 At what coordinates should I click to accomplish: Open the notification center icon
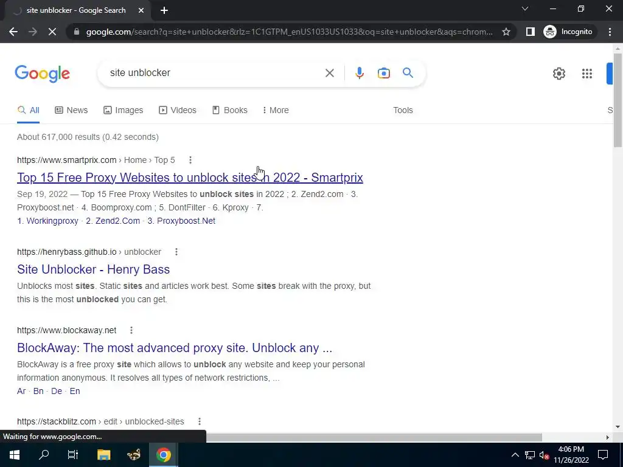click(603, 455)
